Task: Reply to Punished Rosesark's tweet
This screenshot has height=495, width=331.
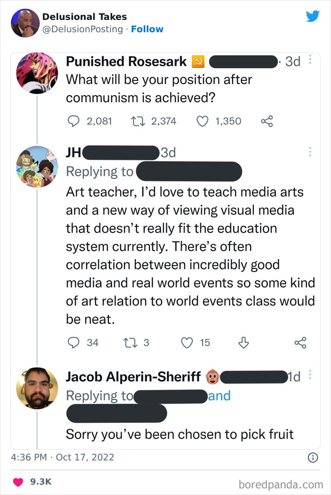Action: (73, 121)
